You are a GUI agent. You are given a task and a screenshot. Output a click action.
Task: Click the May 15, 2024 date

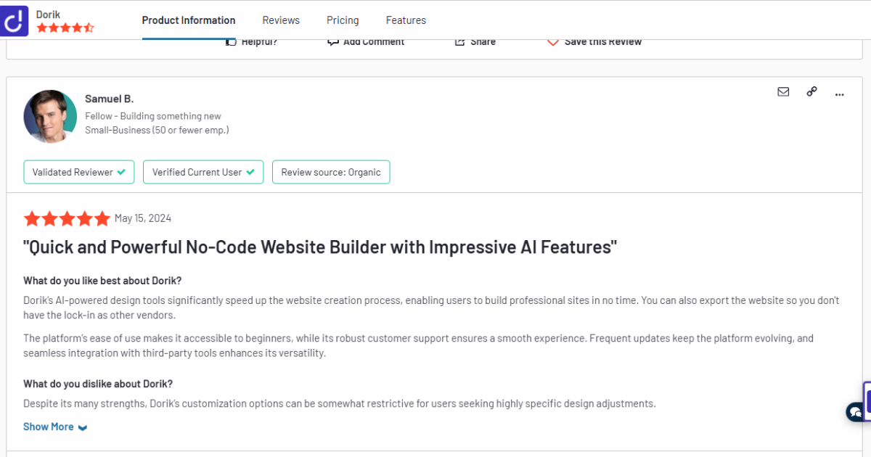(x=143, y=218)
